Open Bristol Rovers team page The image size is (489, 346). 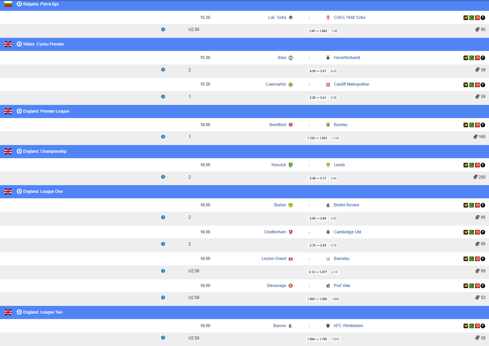[346, 205]
